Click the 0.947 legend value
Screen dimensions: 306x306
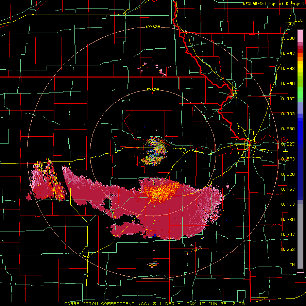[x=288, y=53]
